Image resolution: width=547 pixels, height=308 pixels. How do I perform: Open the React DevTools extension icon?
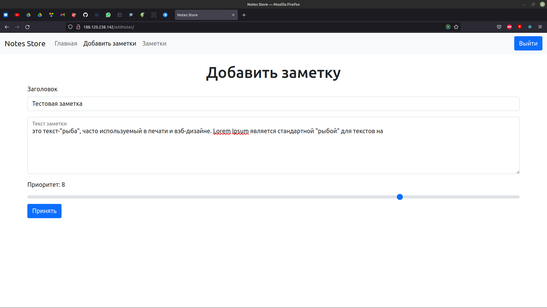530,27
